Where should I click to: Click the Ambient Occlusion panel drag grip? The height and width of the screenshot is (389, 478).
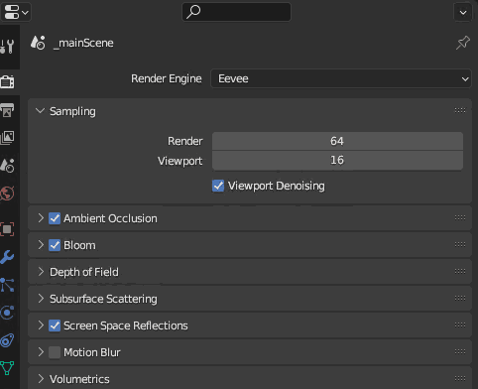pos(460,217)
